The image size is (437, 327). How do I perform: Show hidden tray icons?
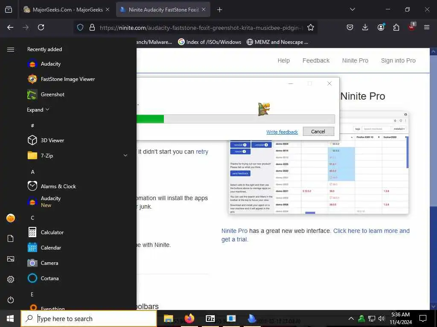(351, 318)
